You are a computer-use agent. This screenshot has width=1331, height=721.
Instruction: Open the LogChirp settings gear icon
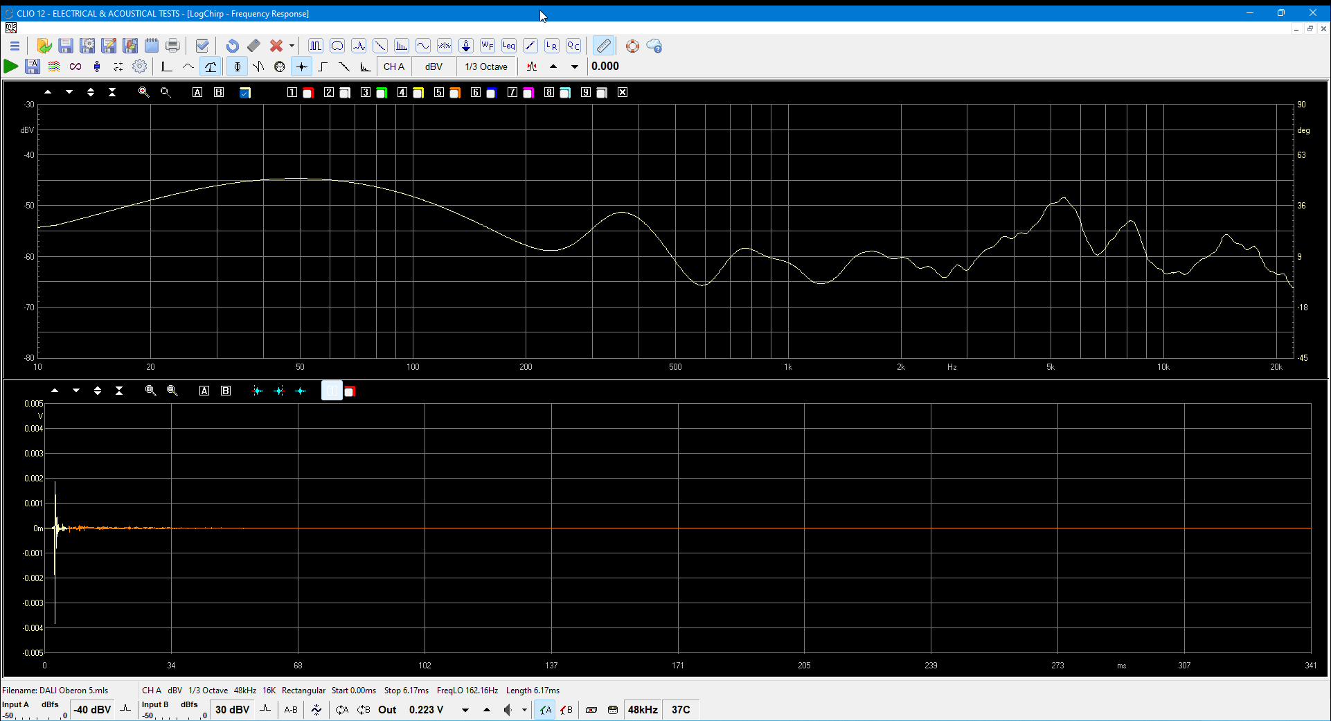click(x=140, y=66)
